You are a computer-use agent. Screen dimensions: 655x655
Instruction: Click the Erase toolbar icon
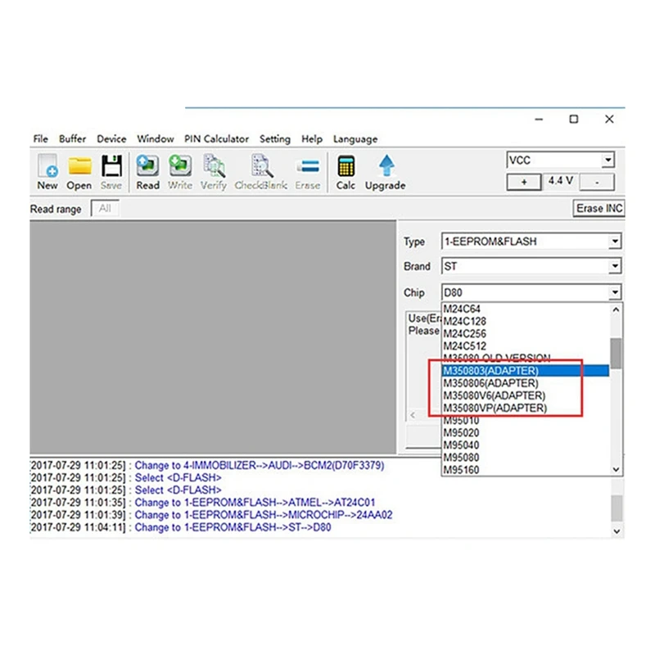[x=309, y=167]
